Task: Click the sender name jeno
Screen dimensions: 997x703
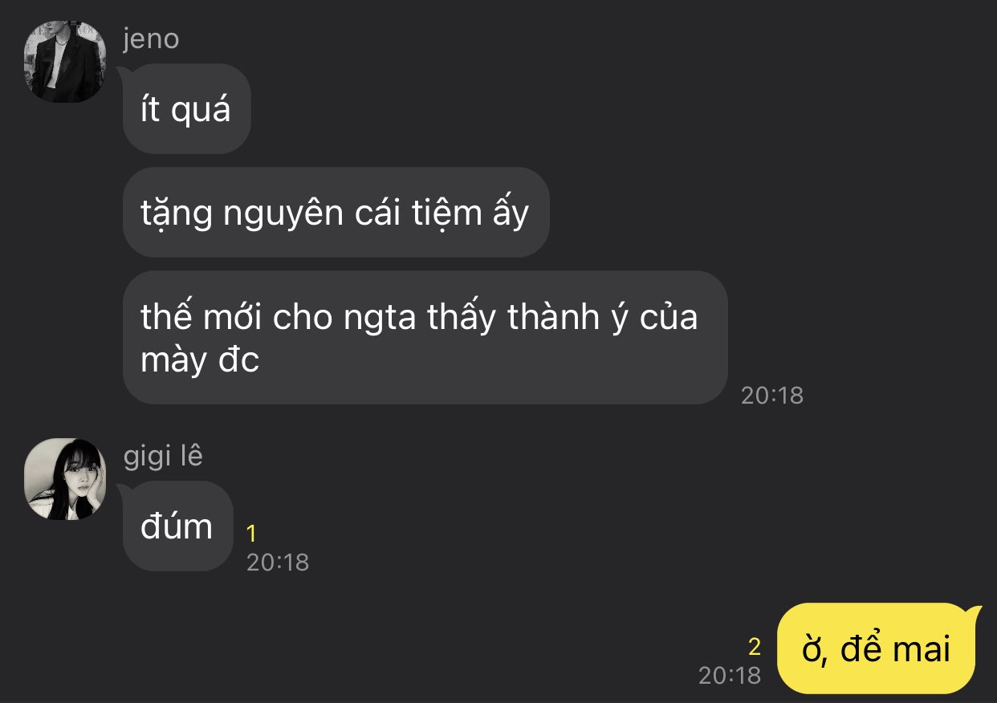Action: (x=151, y=39)
